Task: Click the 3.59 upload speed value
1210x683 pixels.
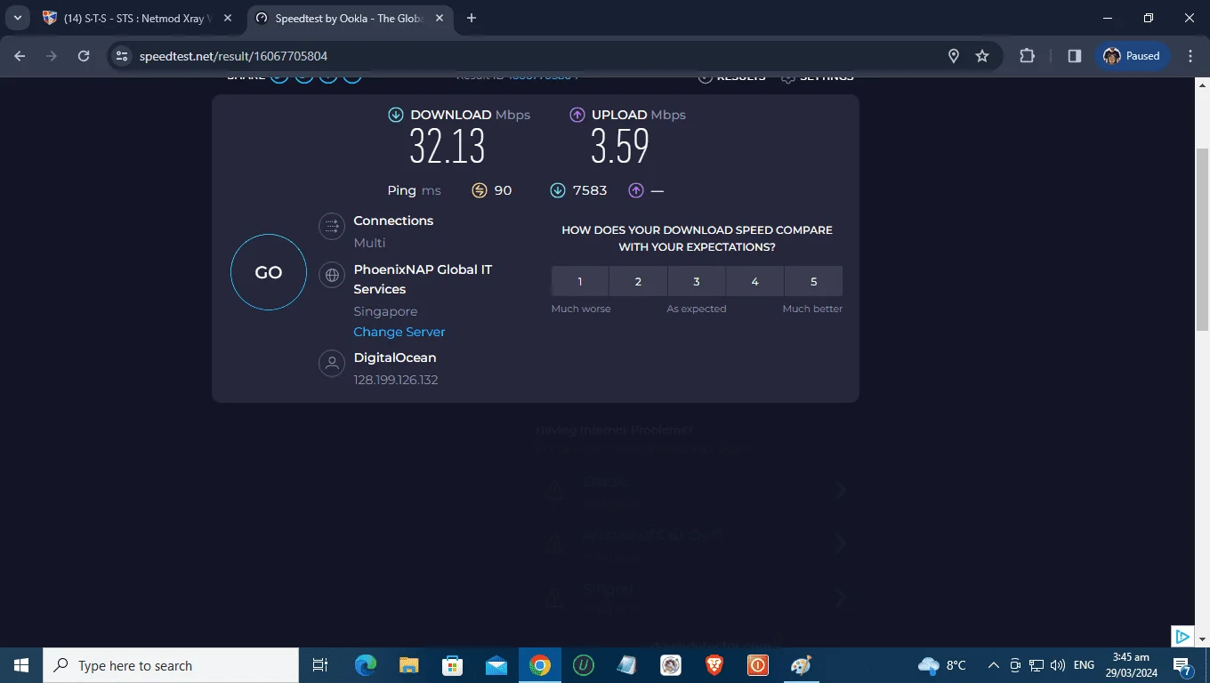Action: click(620, 146)
